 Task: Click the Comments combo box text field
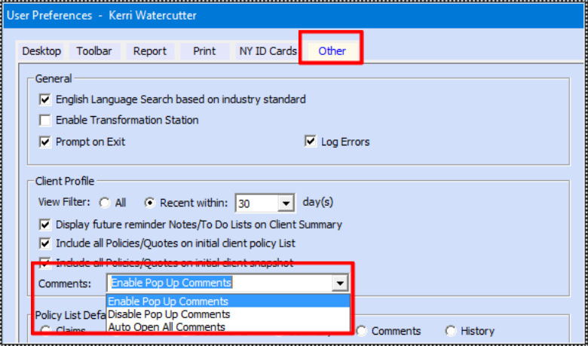tap(220, 283)
